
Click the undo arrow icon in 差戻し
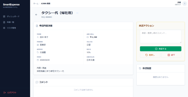(146, 55)
